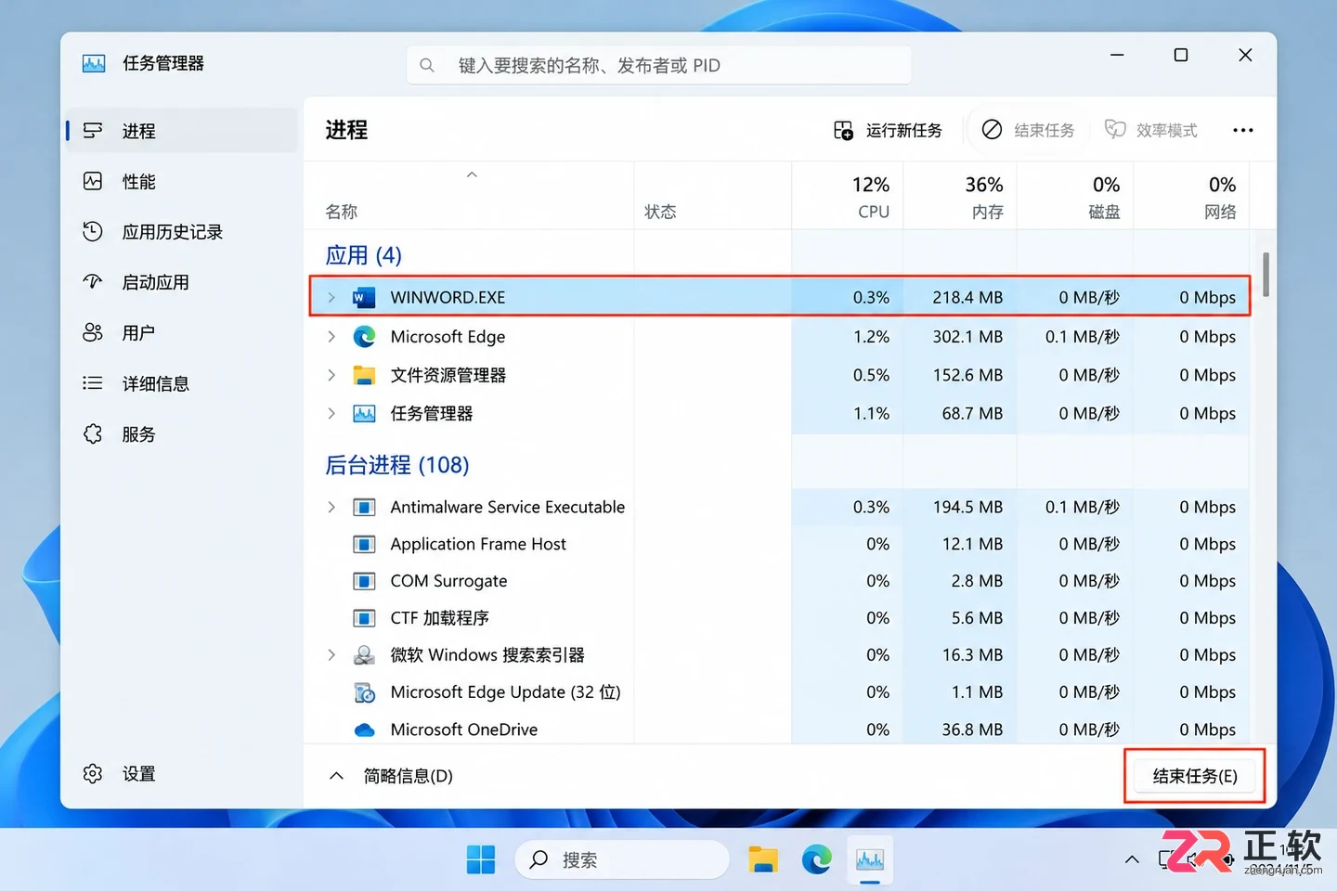Click the CTF 加载程序 process icon
This screenshot has height=891, width=1337.
click(364, 618)
